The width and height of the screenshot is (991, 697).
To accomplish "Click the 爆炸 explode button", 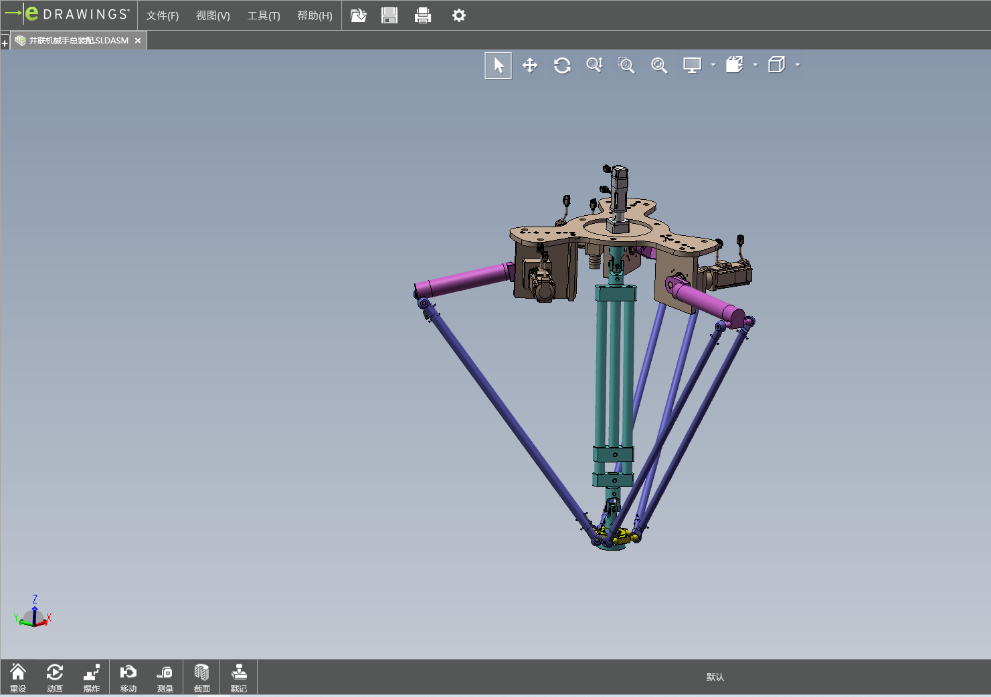I will (x=92, y=678).
